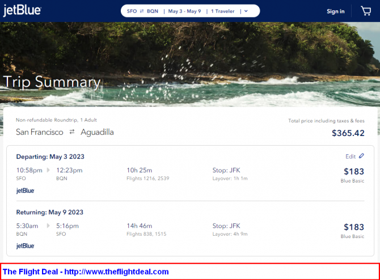Screen dimensions: 380x280
Task: Click departing flights 1216, 2539 text
Action: coord(148,179)
